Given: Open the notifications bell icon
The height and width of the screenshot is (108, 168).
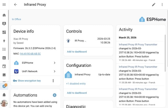Looking at the screenshot, I should pos(4,95).
